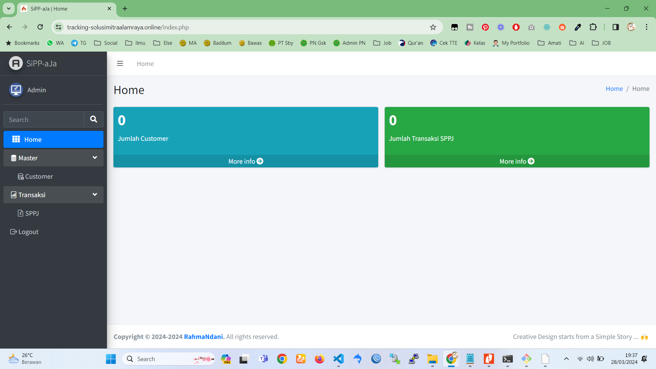Bookmark this page with the star icon
The width and height of the screenshot is (656, 369).
433,27
